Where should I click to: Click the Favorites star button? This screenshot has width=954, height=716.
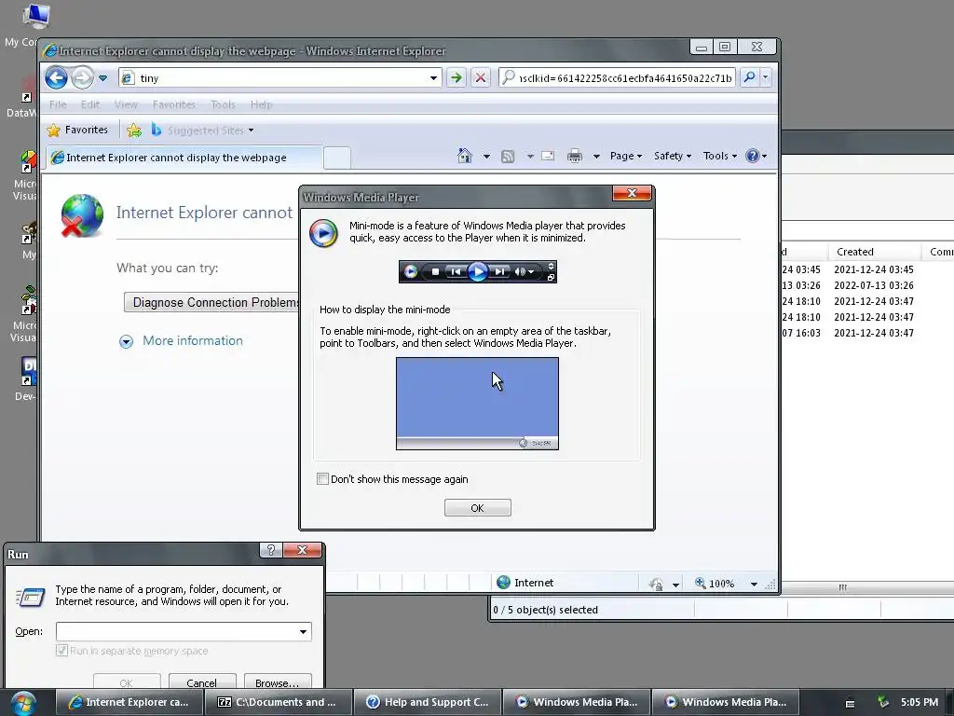click(x=77, y=130)
